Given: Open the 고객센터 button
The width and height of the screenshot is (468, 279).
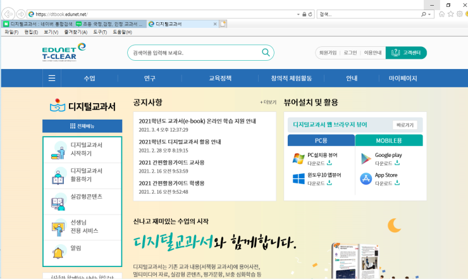Looking at the screenshot, I should (x=406, y=53).
